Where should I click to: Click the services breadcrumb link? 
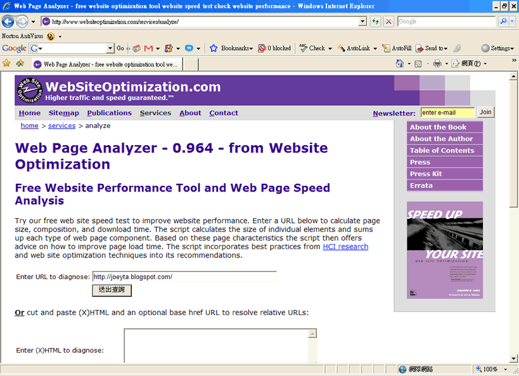(62, 126)
